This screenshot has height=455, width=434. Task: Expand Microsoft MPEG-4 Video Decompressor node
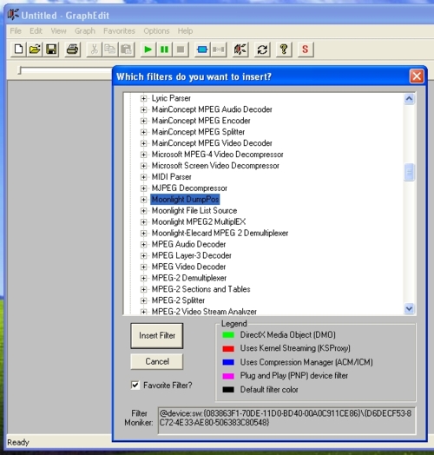(143, 155)
